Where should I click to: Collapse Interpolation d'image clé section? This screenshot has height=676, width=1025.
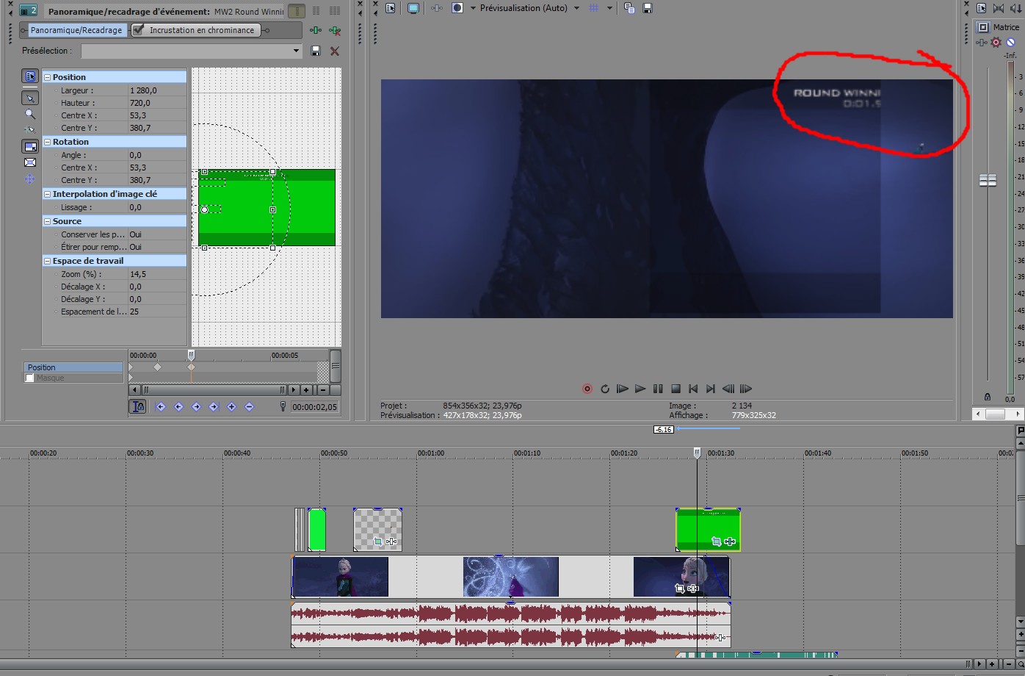click(x=47, y=194)
